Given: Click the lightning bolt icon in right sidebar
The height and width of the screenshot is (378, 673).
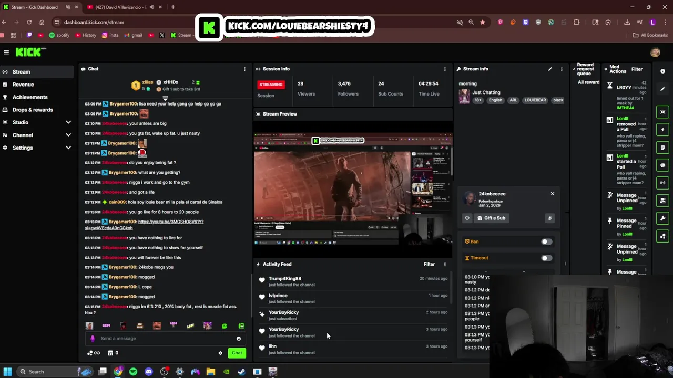Looking at the screenshot, I should coord(662,130).
